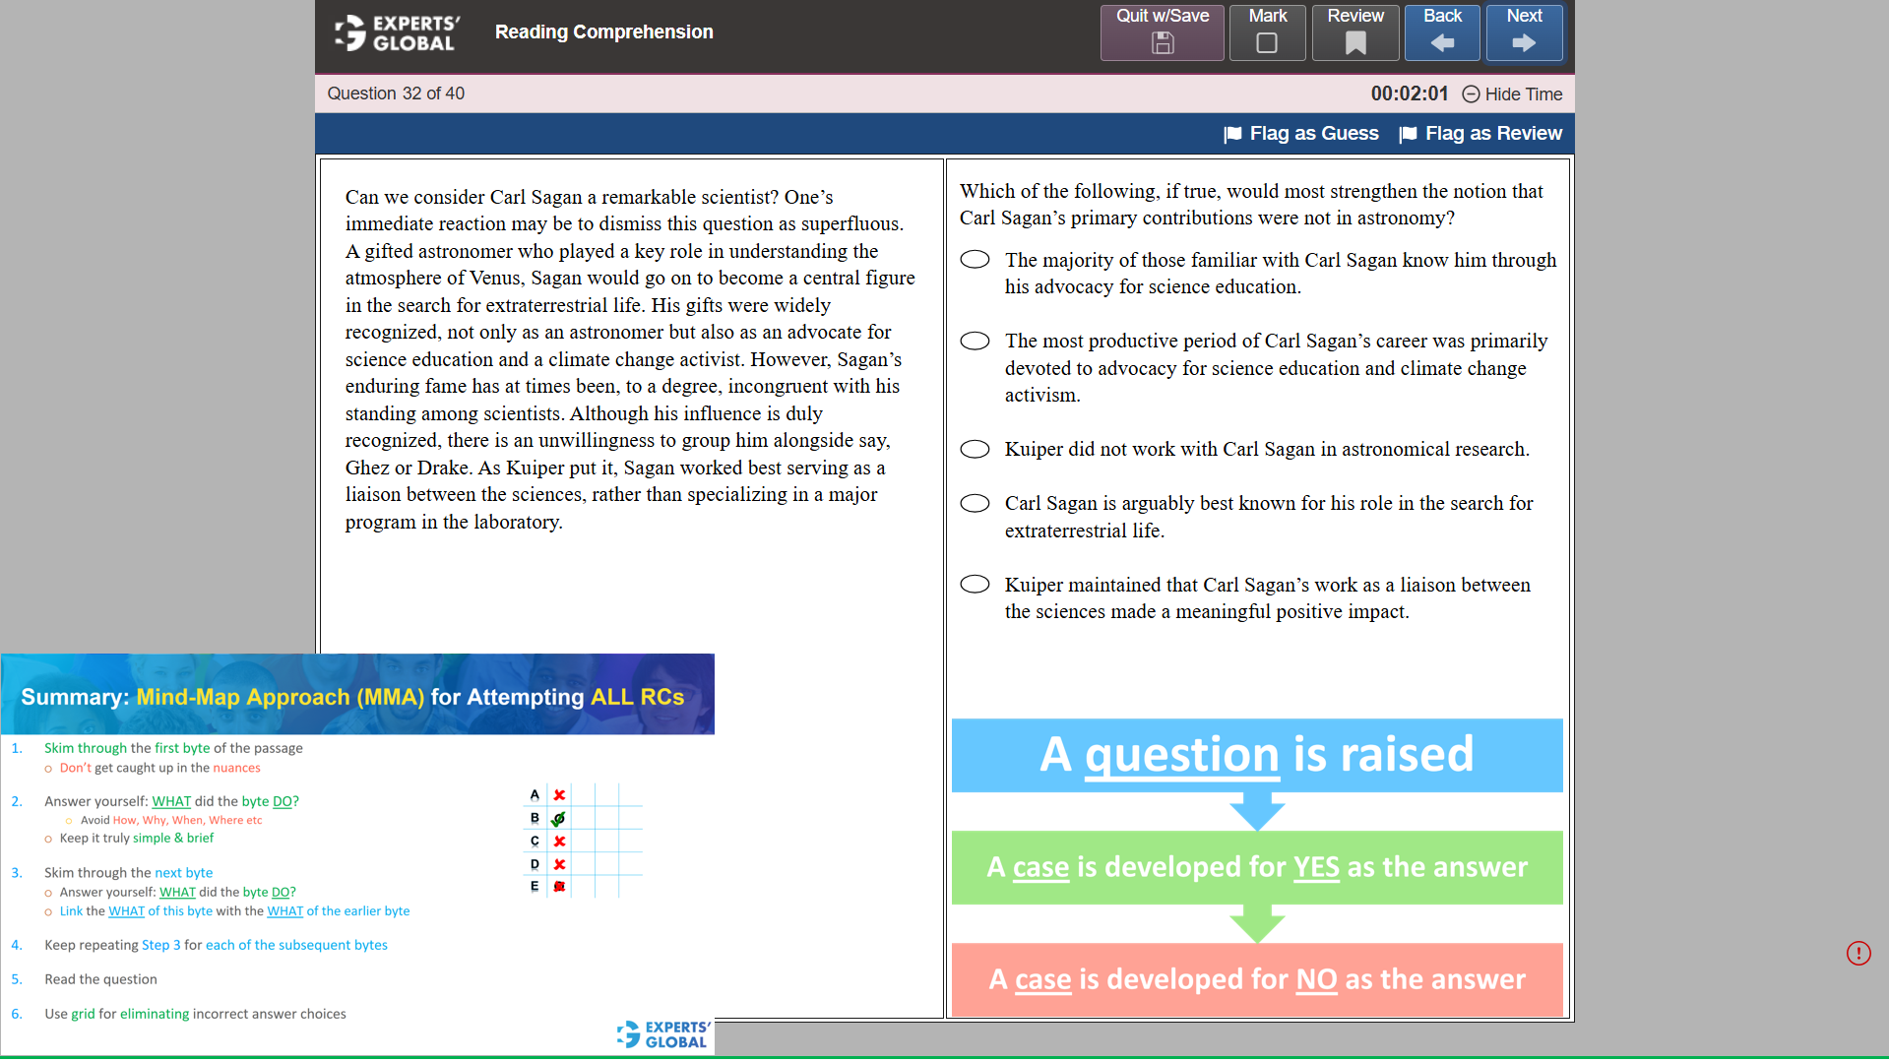Click the red exclamation alert icon
Image resolution: width=1889 pixels, height=1062 pixels.
pyautogui.click(x=1858, y=953)
